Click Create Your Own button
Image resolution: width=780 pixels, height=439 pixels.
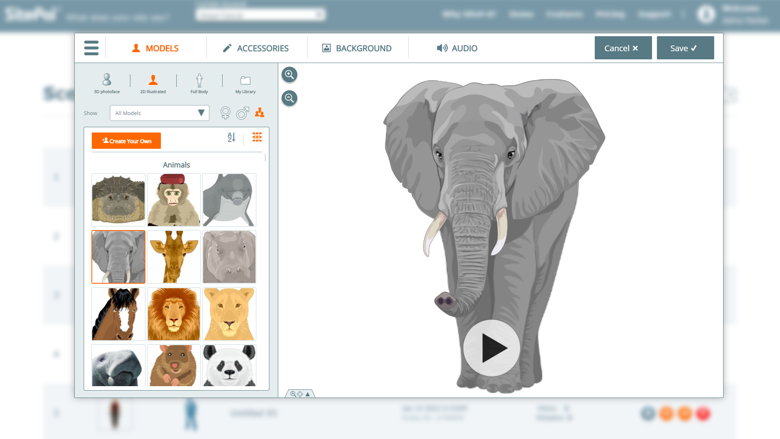click(x=126, y=141)
